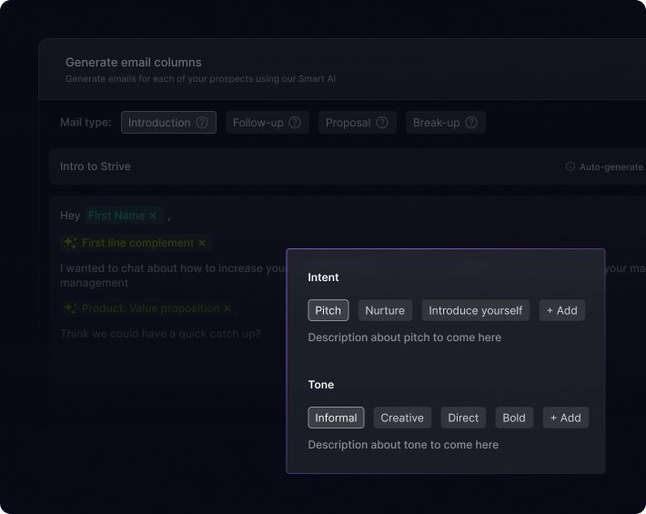Open help icon next to Break-up

471,122
